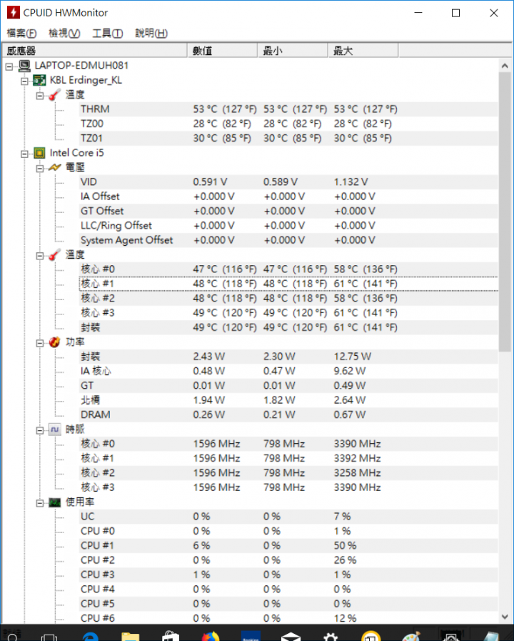Viewport: 514px width, 641px height.
Task: Select 核心 #3 under CPU temperatures
Action: 288,313
